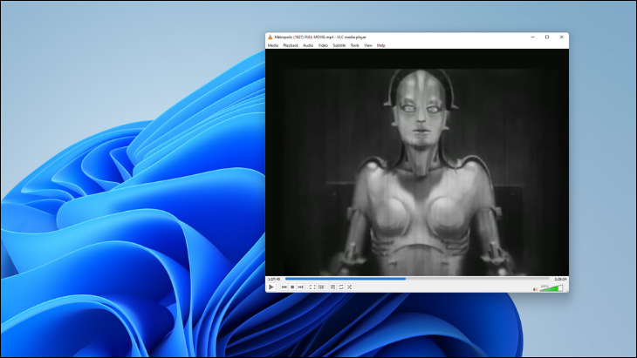Open the Tools menu
This screenshot has width=637, height=358.
click(355, 45)
